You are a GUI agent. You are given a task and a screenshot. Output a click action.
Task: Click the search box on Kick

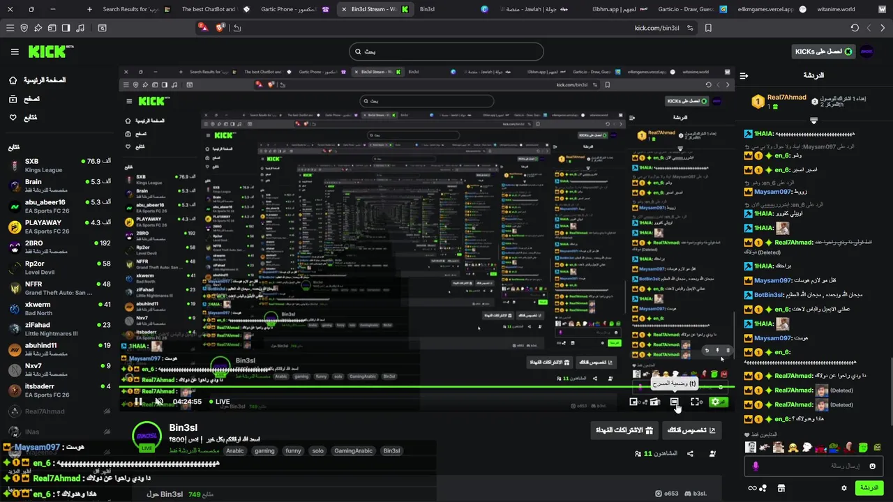446,52
